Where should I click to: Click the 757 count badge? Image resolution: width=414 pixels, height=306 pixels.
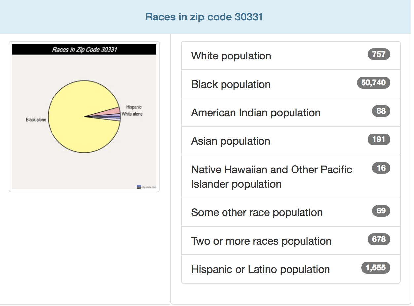[379, 54]
